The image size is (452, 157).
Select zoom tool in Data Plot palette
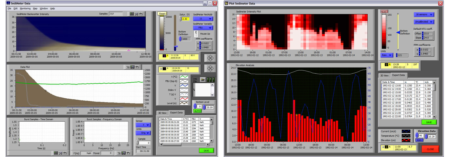tap(133, 67)
